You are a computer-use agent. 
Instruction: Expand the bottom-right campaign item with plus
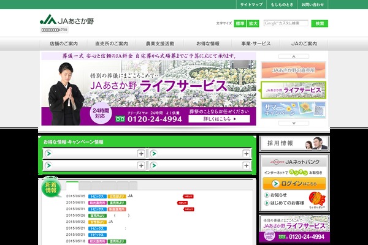[246, 165]
